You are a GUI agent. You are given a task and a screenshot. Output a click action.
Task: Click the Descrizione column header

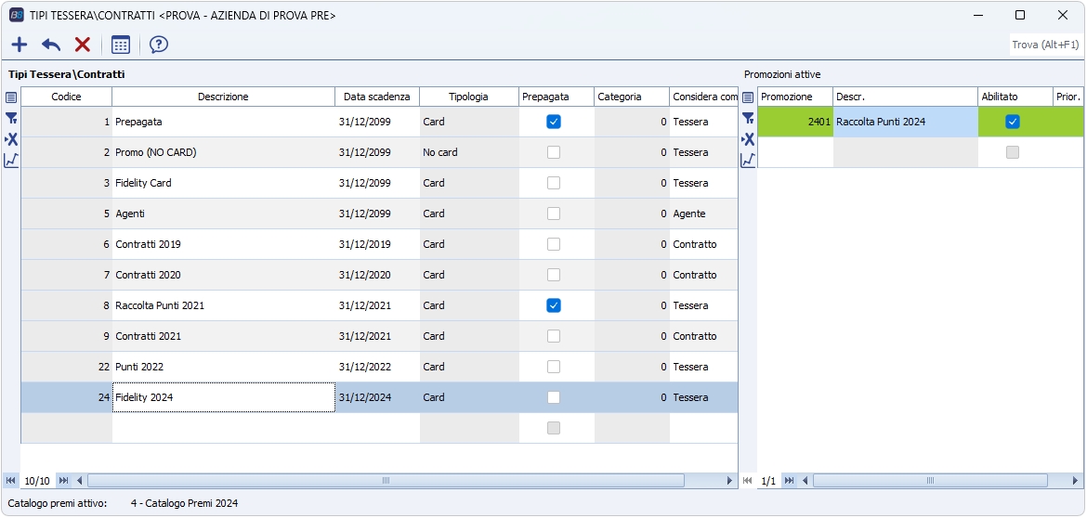(223, 97)
